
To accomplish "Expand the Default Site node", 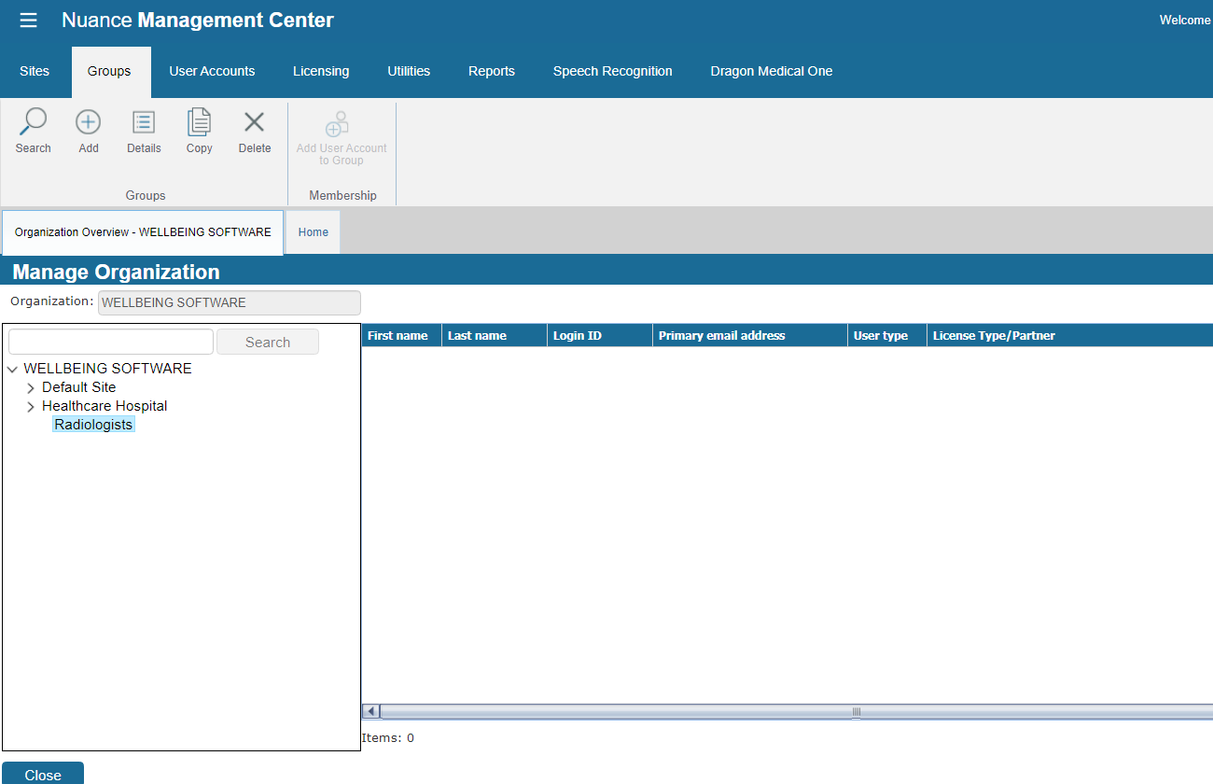I will [31, 387].
